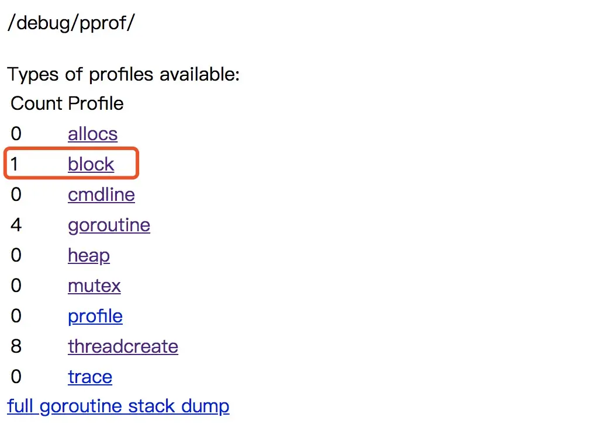
Task: Click the trace link
Action: (90, 377)
